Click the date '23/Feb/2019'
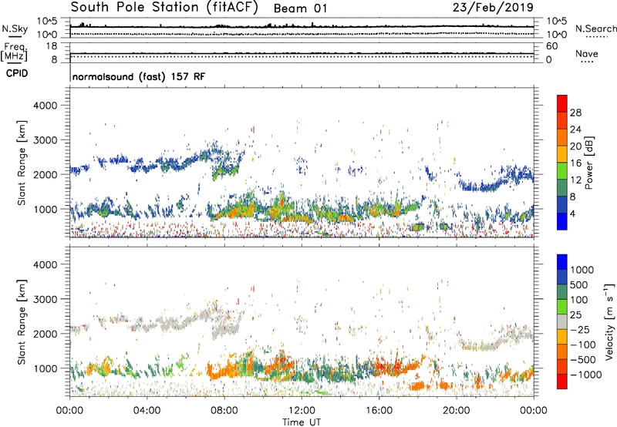This screenshot has height=427, width=617. (493, 8)
